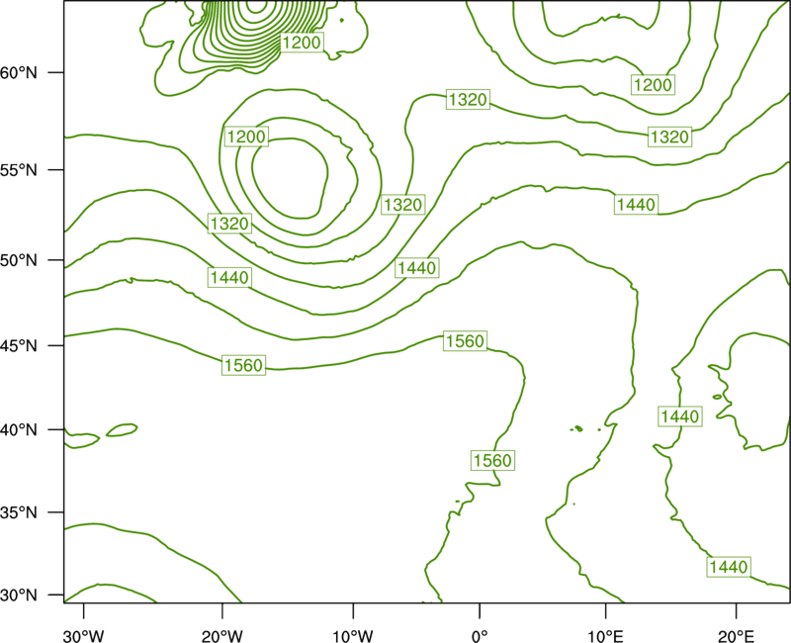Click the 1320 label just above the leftmost 1440 label
Image resolution: width=791 pixels, height=643 pixels.
[x=230, y=224]
